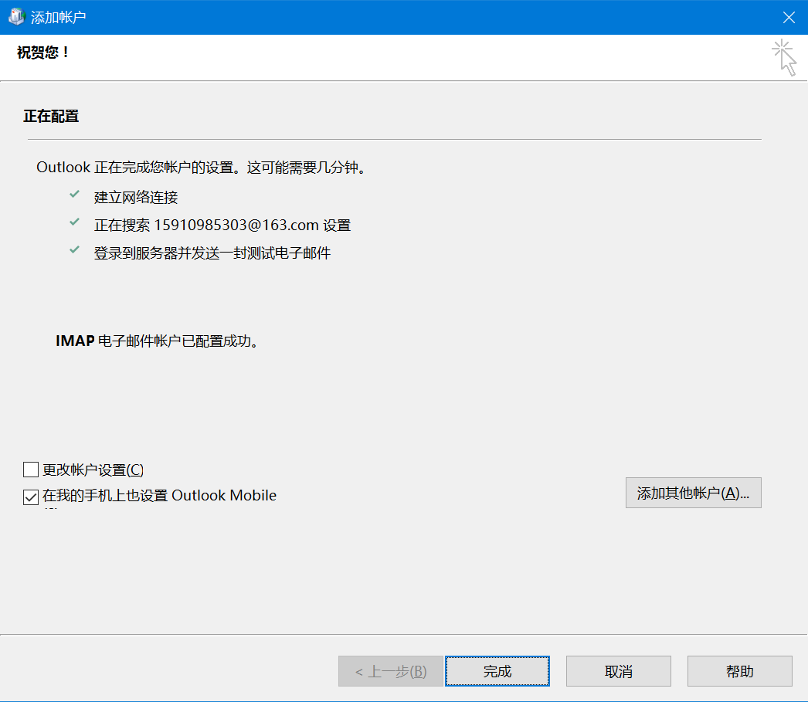Select text 建立网络连接

pyautogui.click(x=136, y=197)
